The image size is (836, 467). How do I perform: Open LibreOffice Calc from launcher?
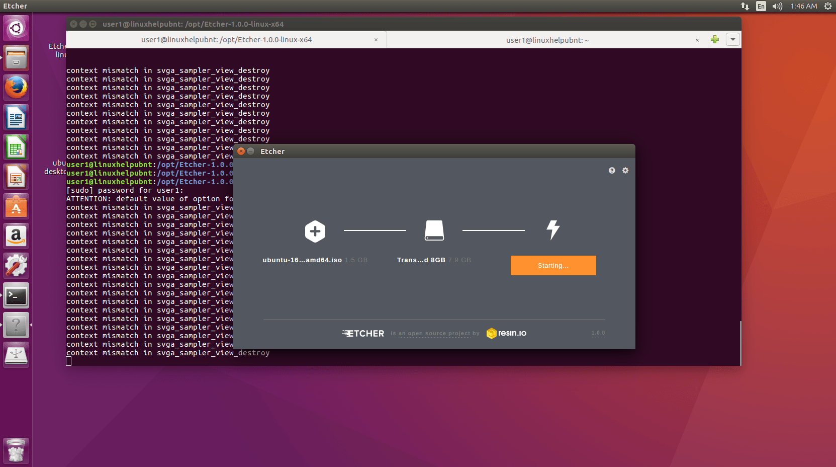16,147
